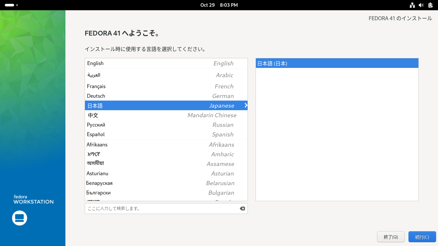Select the 中文 Mandarin Chinese row

166,115
